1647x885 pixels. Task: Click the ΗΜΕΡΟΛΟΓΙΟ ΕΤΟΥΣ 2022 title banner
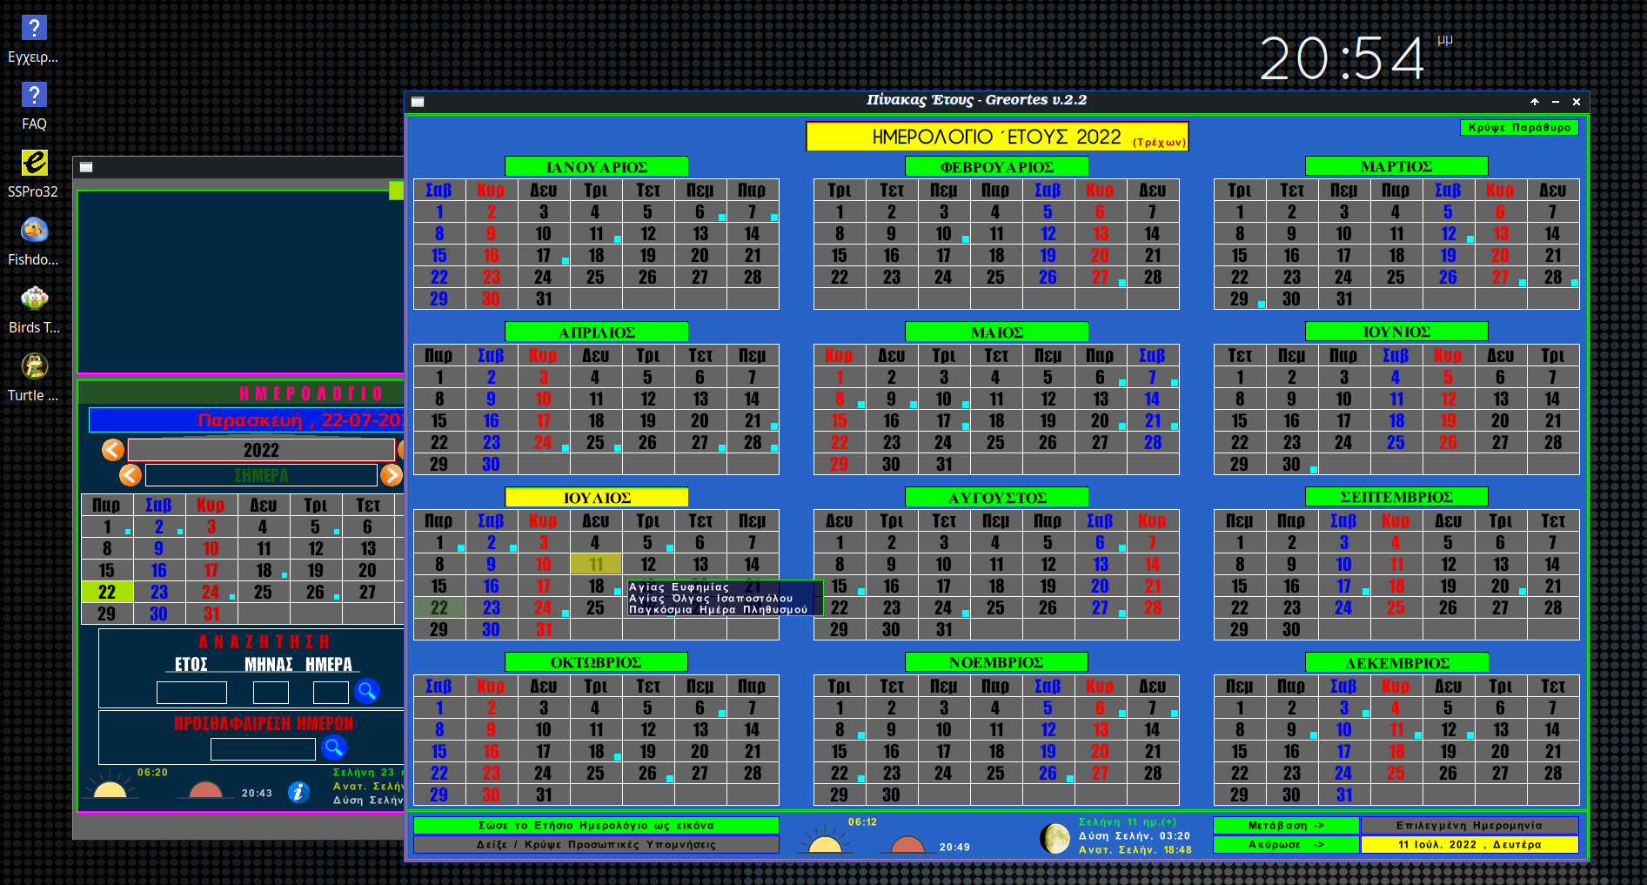pos(997,137)
